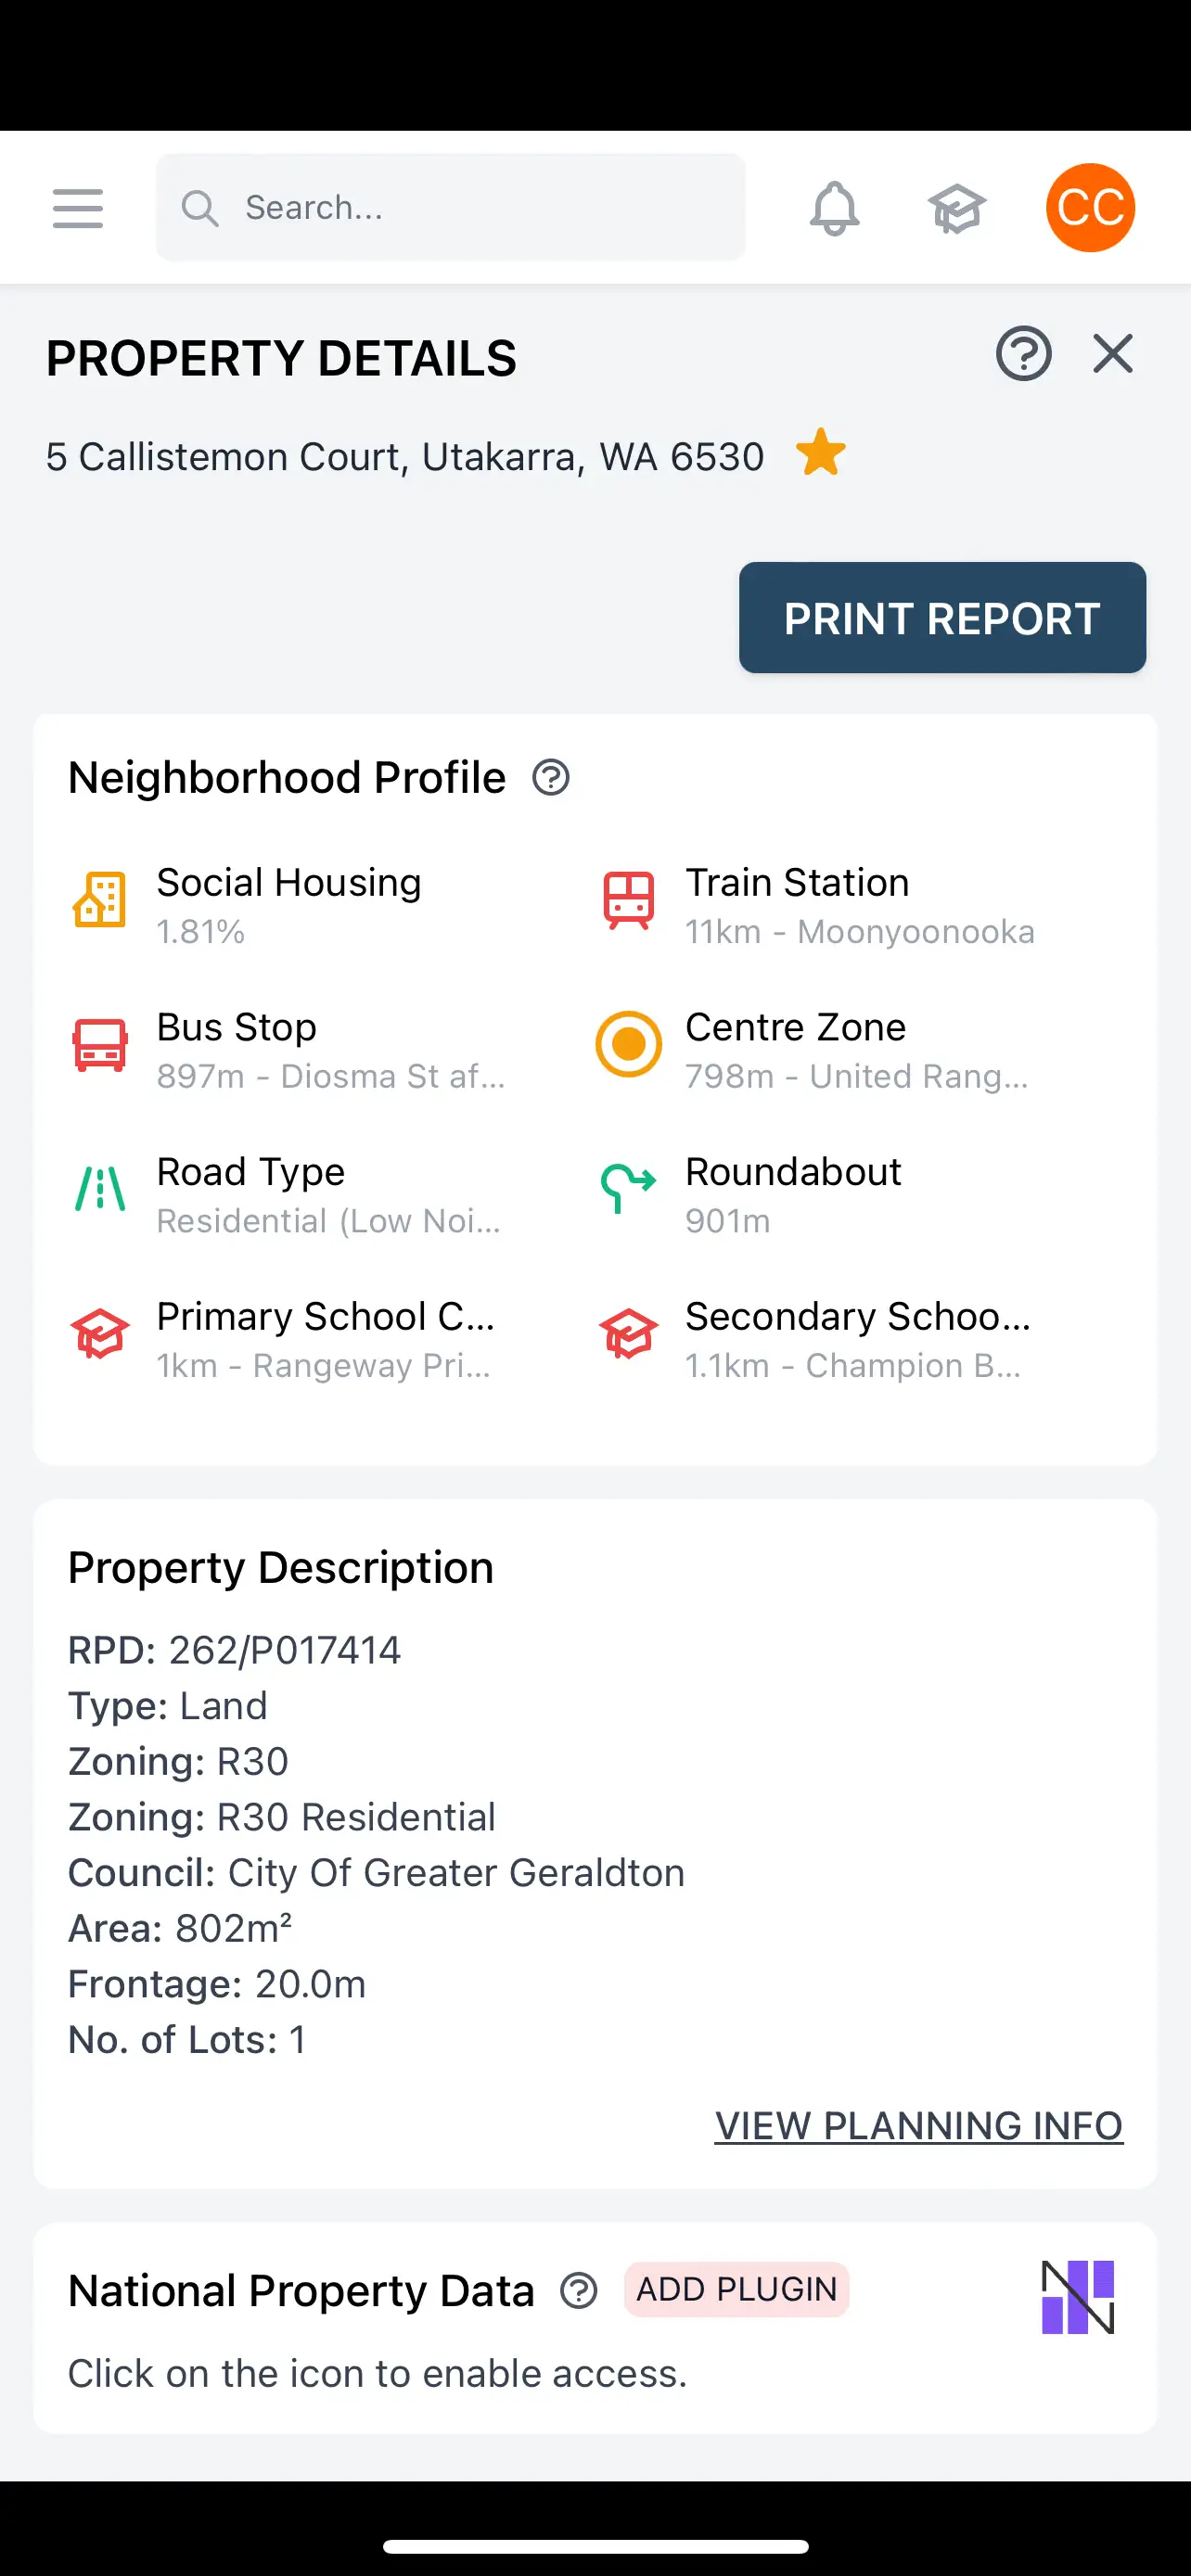The width and height of the screenshot is (1191, 2576).
Task: Enable the National Property Data plugin icon
Action: point(1077,2297)
